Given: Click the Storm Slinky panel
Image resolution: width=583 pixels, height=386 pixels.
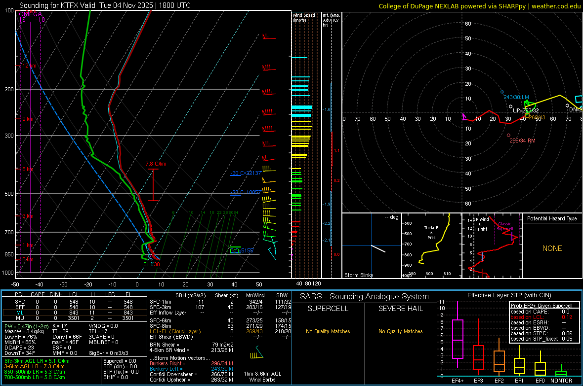Looking at the screenshot, I should point(372,246).
